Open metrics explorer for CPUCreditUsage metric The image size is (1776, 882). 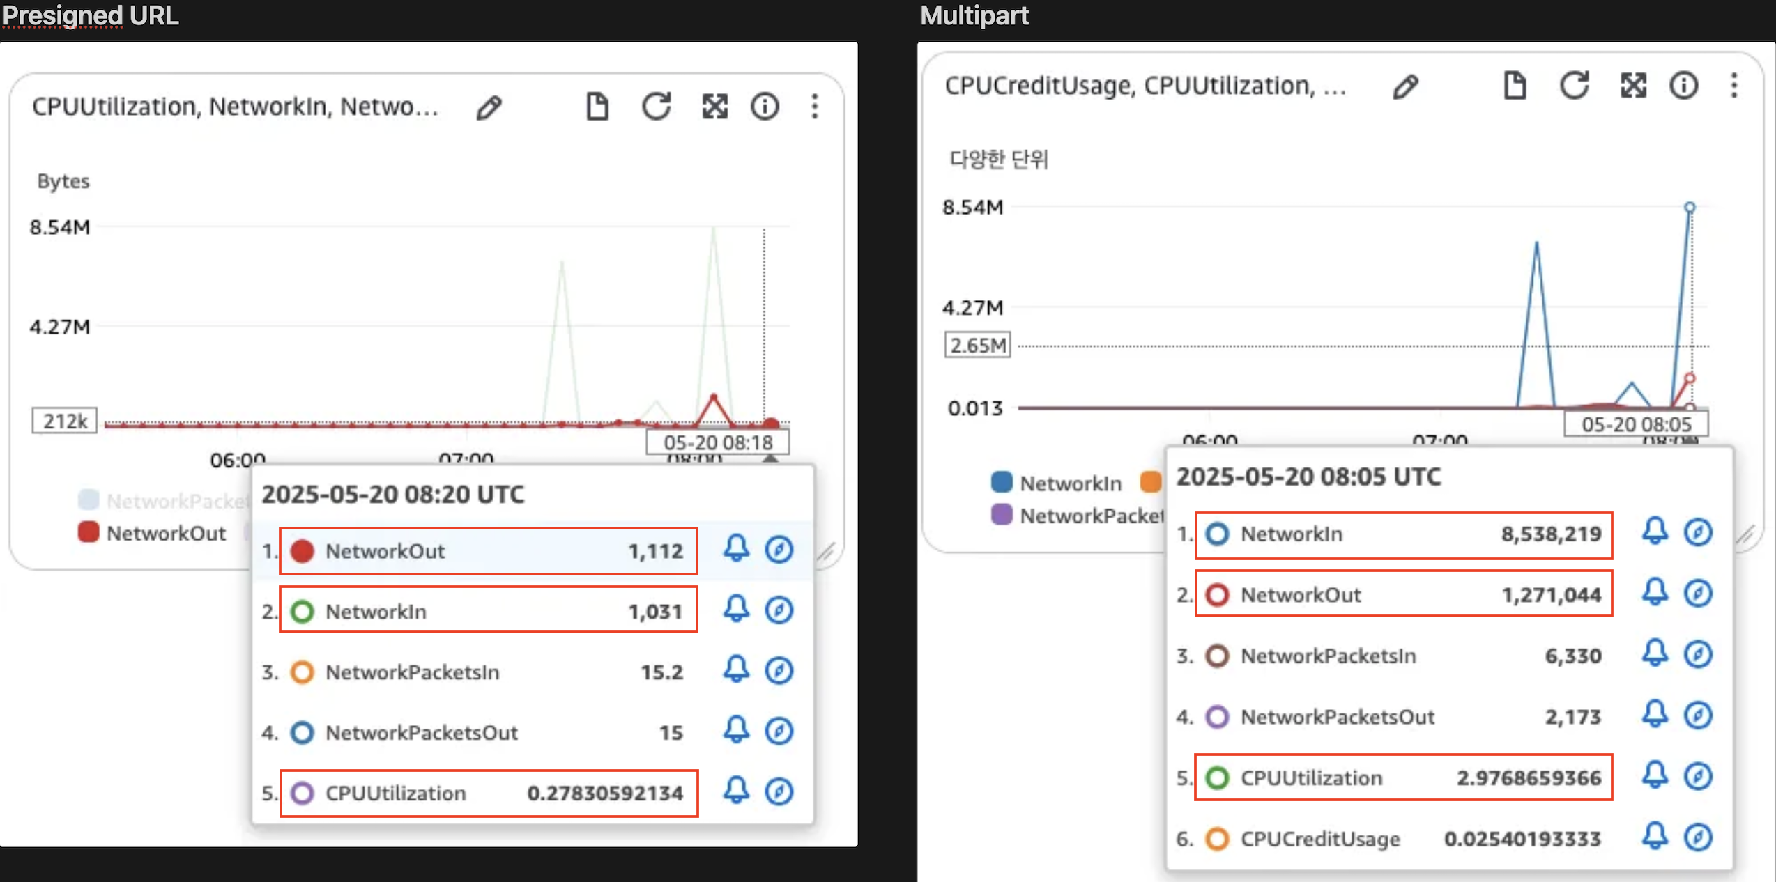(1699, 837)
